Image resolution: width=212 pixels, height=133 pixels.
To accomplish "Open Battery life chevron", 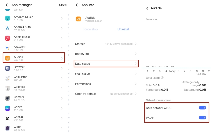I will tap(136, 54).
